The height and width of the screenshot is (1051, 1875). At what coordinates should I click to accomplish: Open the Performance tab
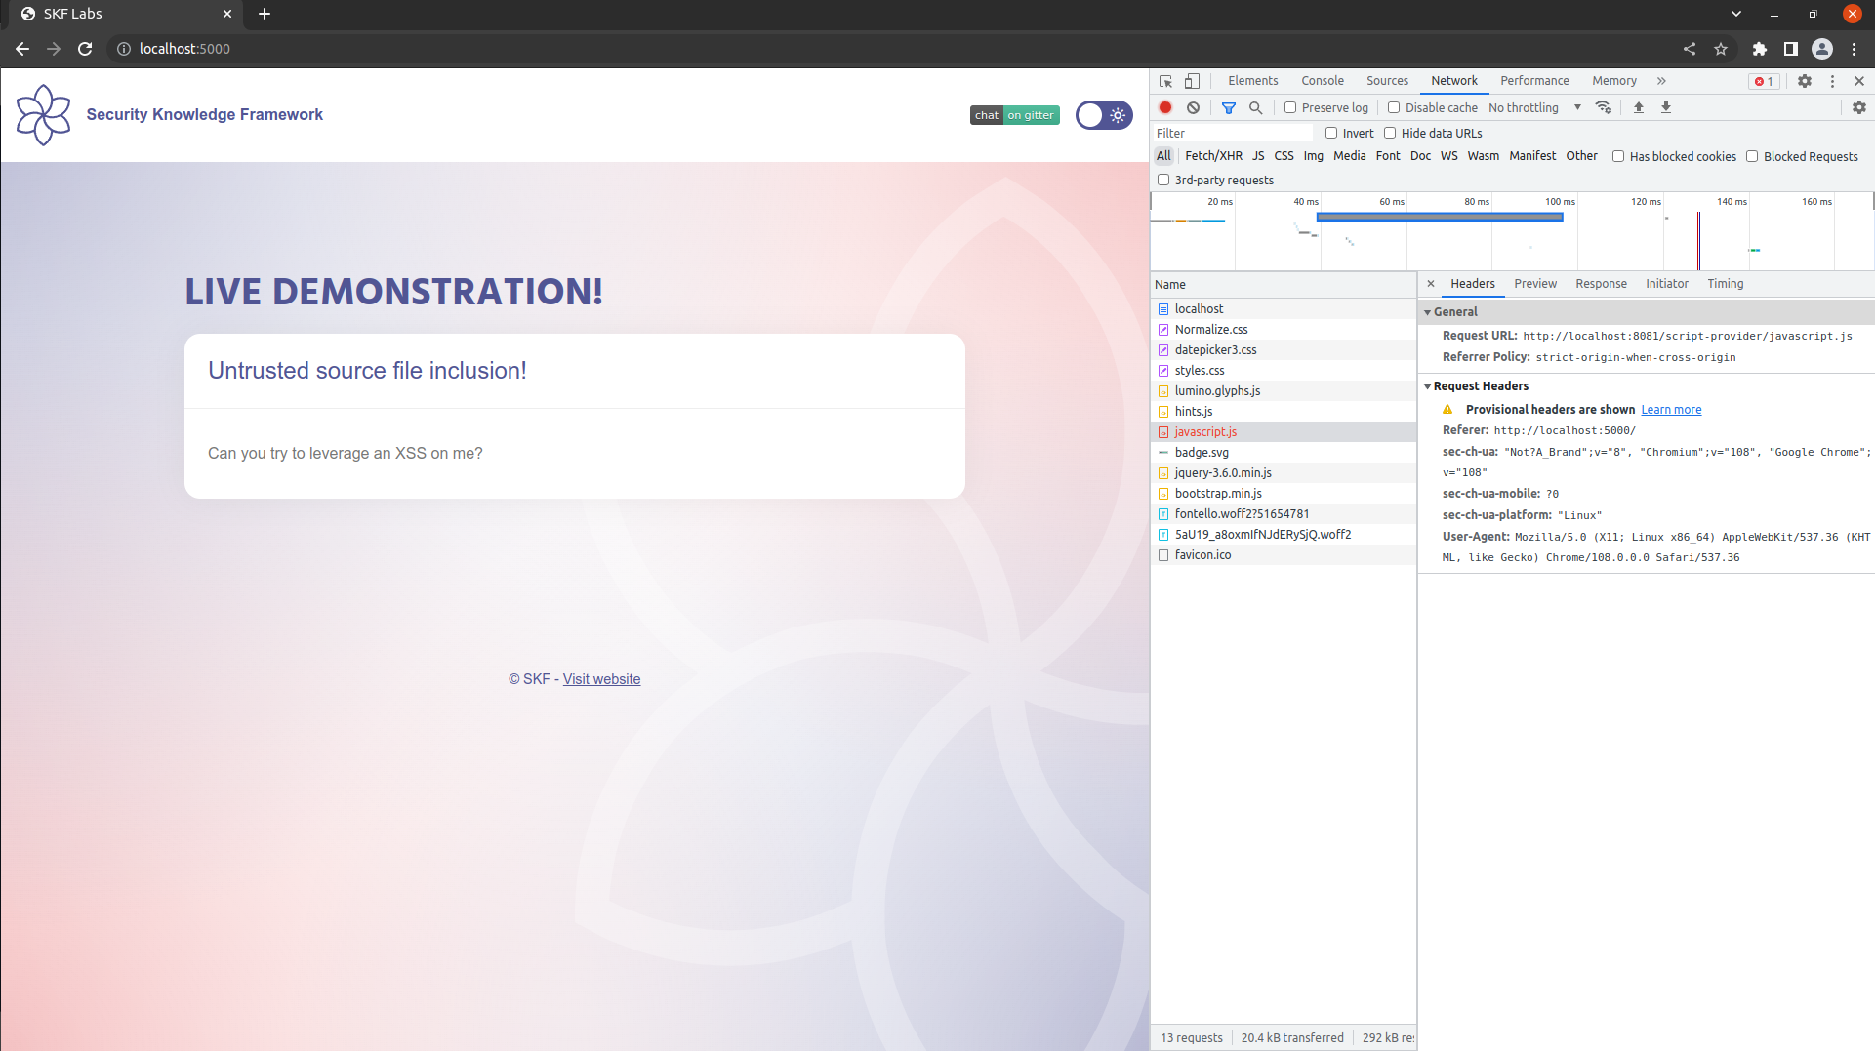(1534, 81)
